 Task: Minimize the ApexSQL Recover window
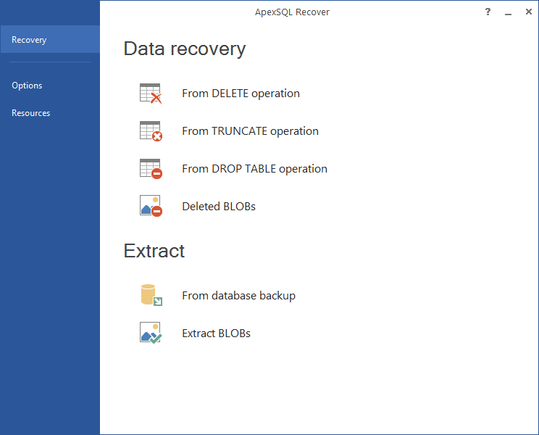pyautogui.click(x=508, y=12)
